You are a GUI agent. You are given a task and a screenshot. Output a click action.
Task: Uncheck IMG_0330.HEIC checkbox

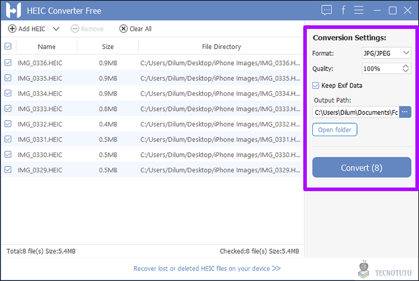coord(8,154)
